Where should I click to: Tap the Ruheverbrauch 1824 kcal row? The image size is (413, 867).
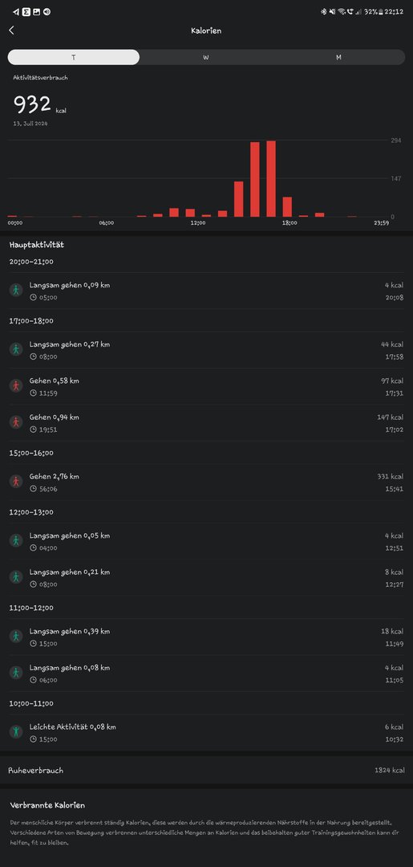[207, 770]
